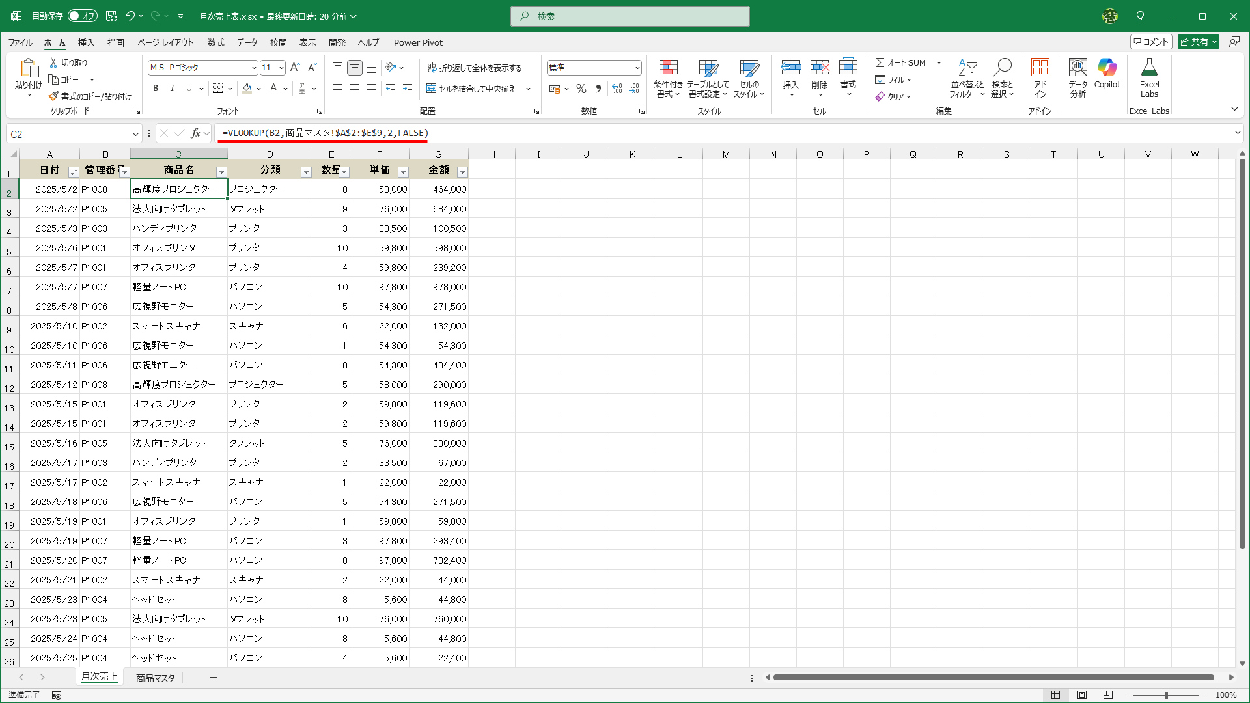Click the insert function fx icon
The image size is (1250, 703).
click(x=195, y=133)
